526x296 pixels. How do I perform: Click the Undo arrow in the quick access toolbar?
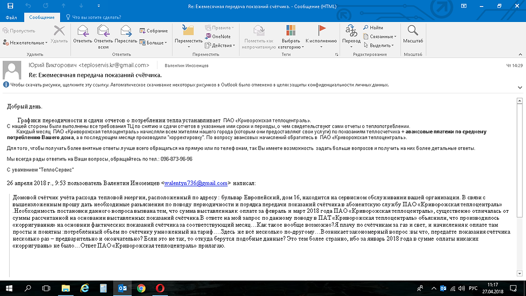point(28,6)
